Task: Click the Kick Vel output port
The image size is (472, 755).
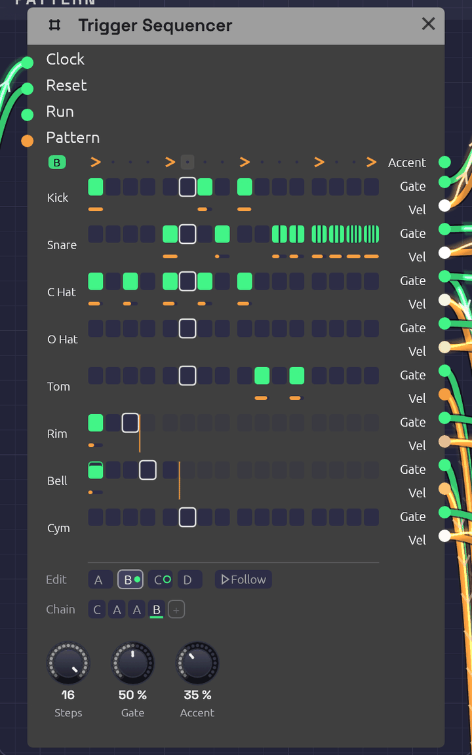Action: click(444, 206)
